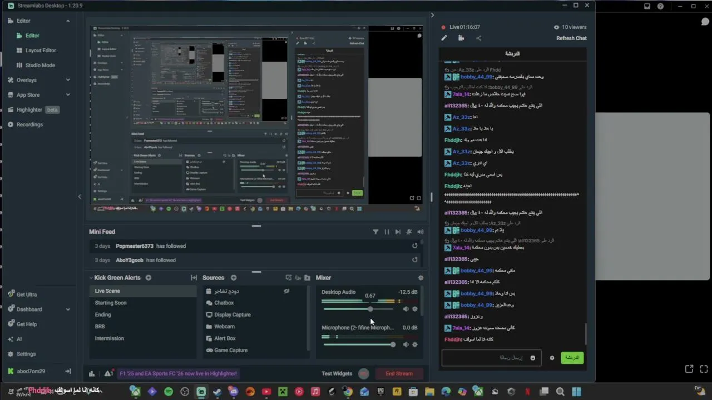The height and width of the screenshot is (400, 712).
Task: Open Microphone source settings gear
Action: [x=414, y=344]
